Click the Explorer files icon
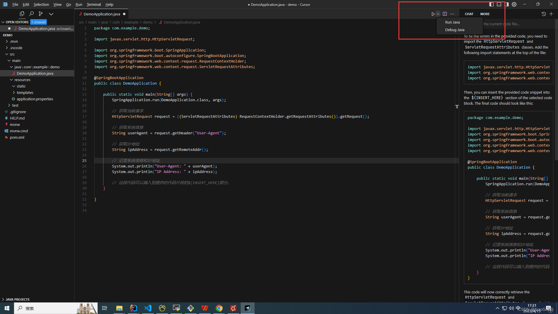Viewport: 558px width, 314px height. point(22,14)
